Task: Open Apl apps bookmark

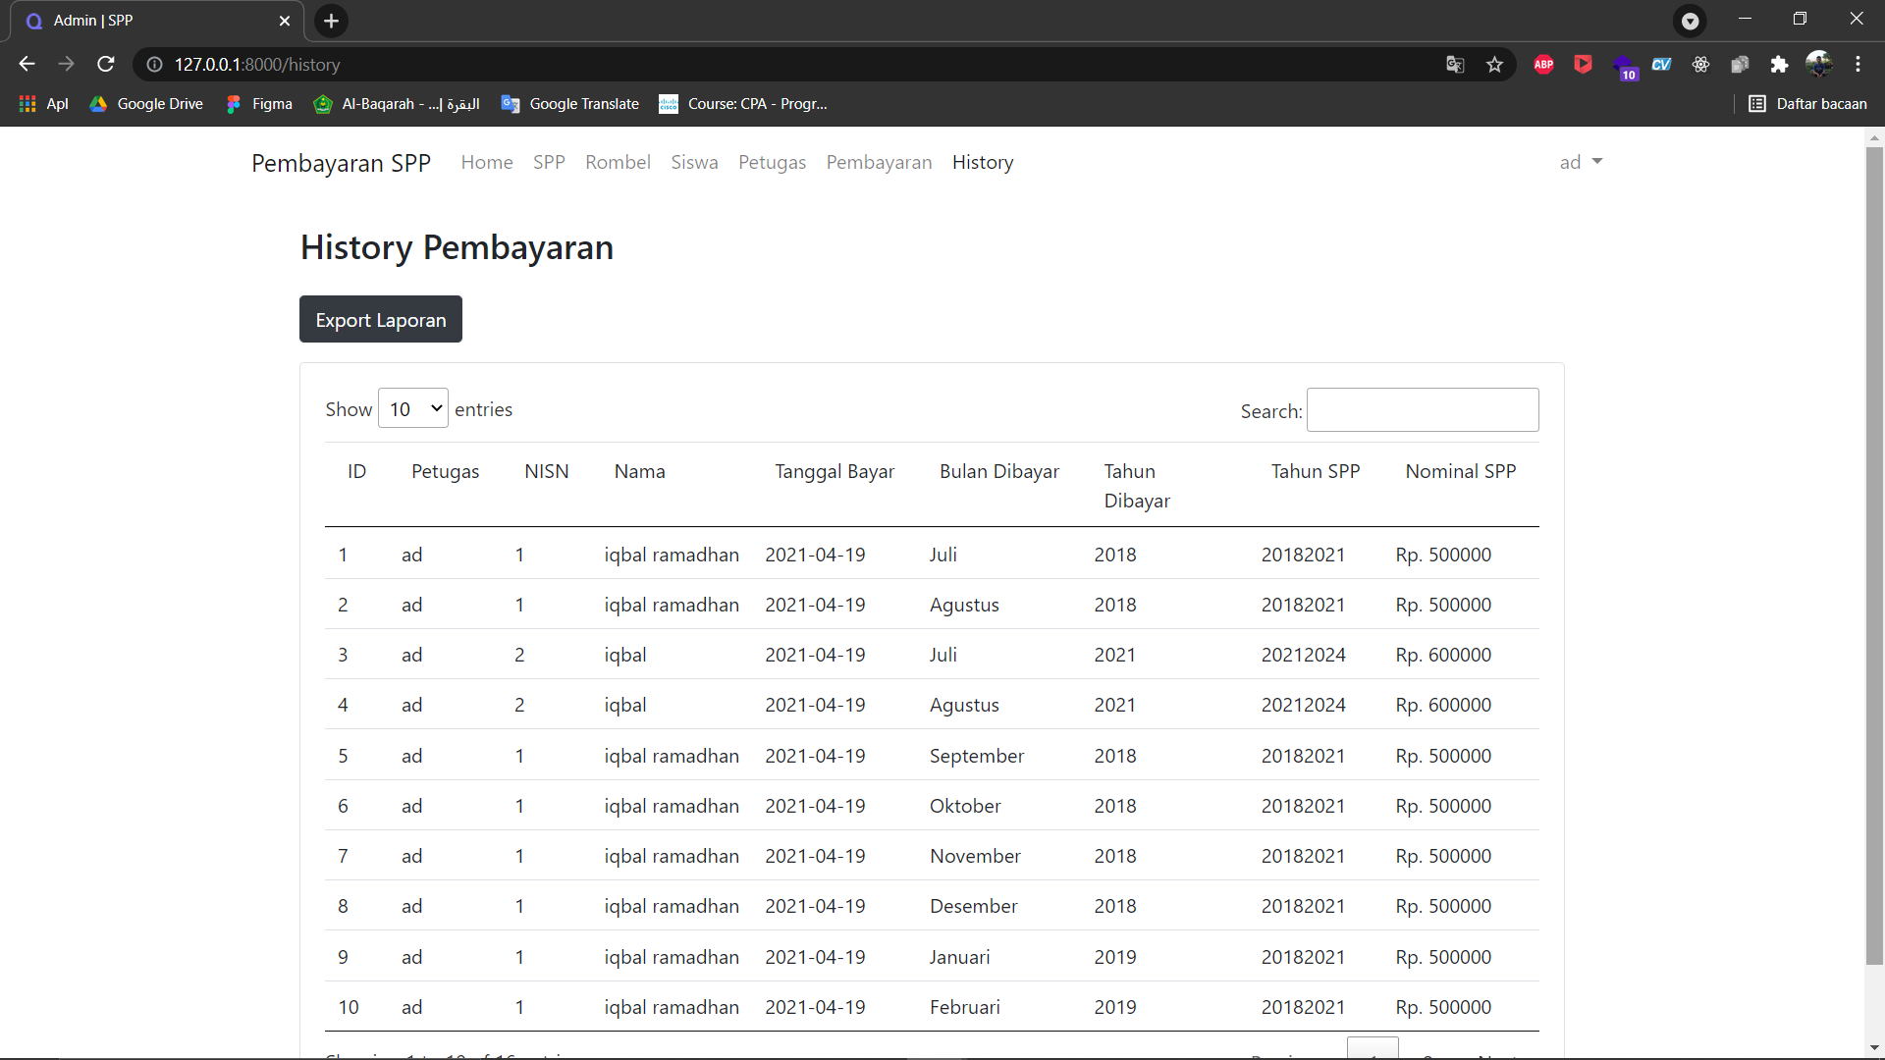Action: pos(44,103)
